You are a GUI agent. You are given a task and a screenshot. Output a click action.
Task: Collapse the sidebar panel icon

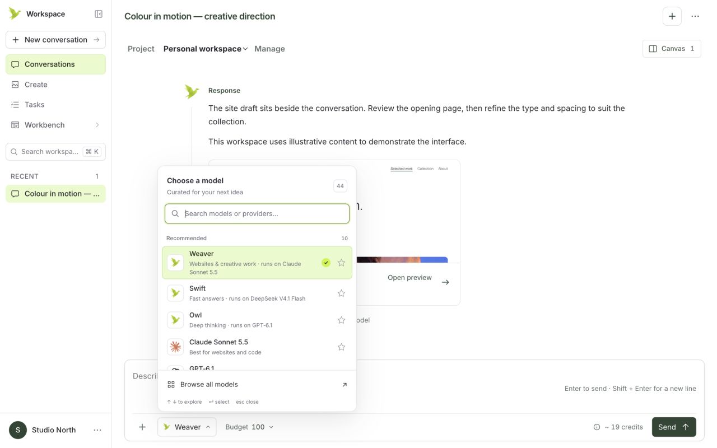(99, 14)
